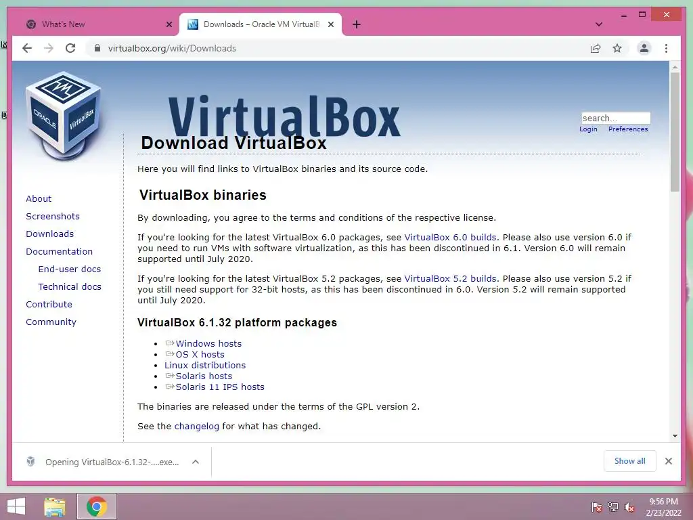693x520 pixels.
Task: Click Show all downloads button
Action: 629,461
